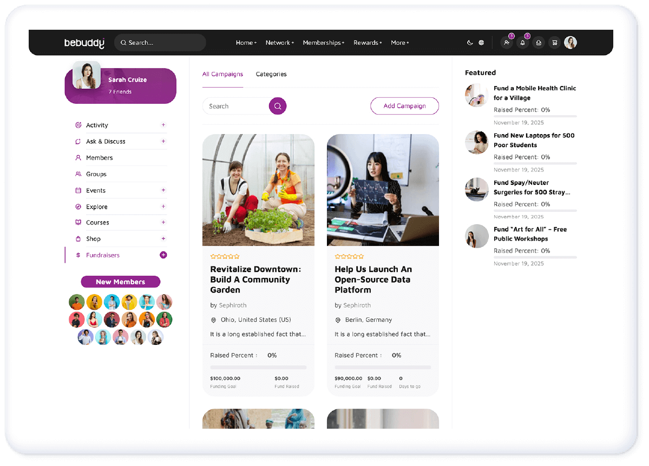Click the Fundraisers dollar icon in sidebar
Screen dimensions: 649x466
pyautogui.click(x=78, y=255)
